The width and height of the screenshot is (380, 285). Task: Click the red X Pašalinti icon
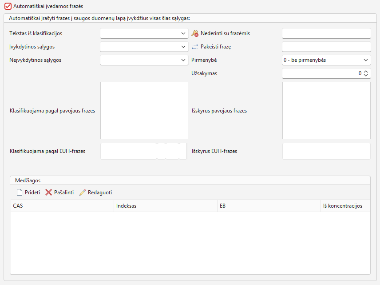[48, 193]
